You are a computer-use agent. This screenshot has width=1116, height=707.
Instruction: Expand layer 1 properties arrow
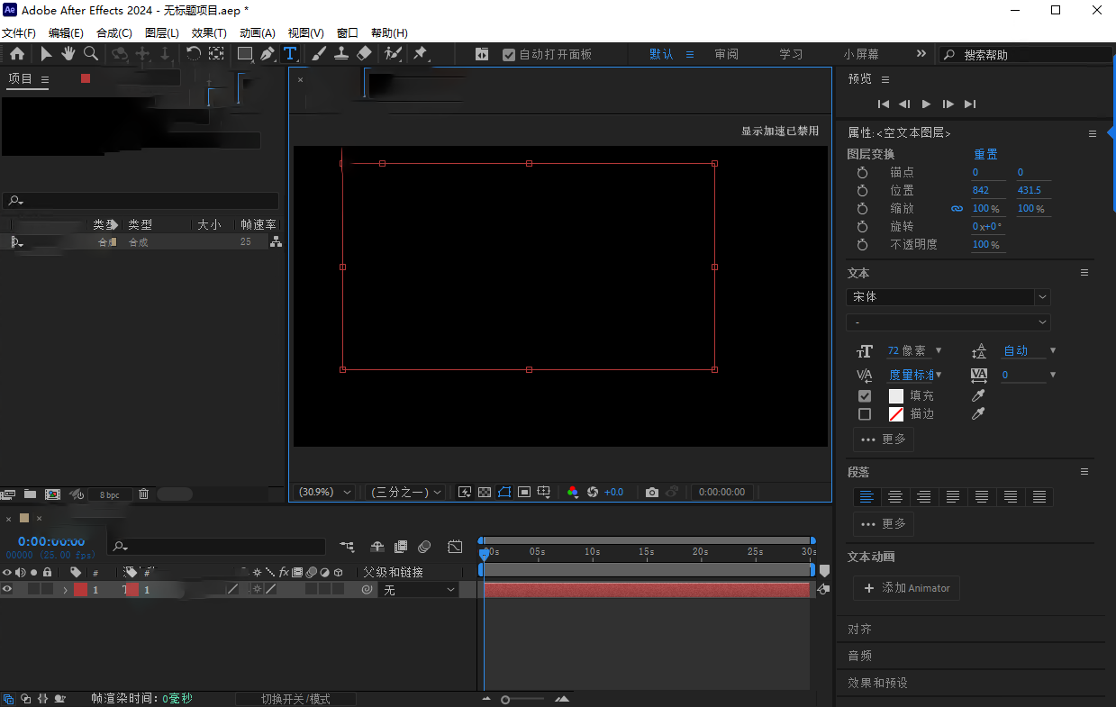pos(65,590)
